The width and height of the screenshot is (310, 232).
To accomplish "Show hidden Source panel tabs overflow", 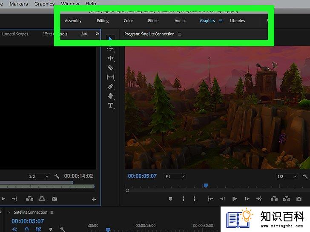I will (98, 34).
